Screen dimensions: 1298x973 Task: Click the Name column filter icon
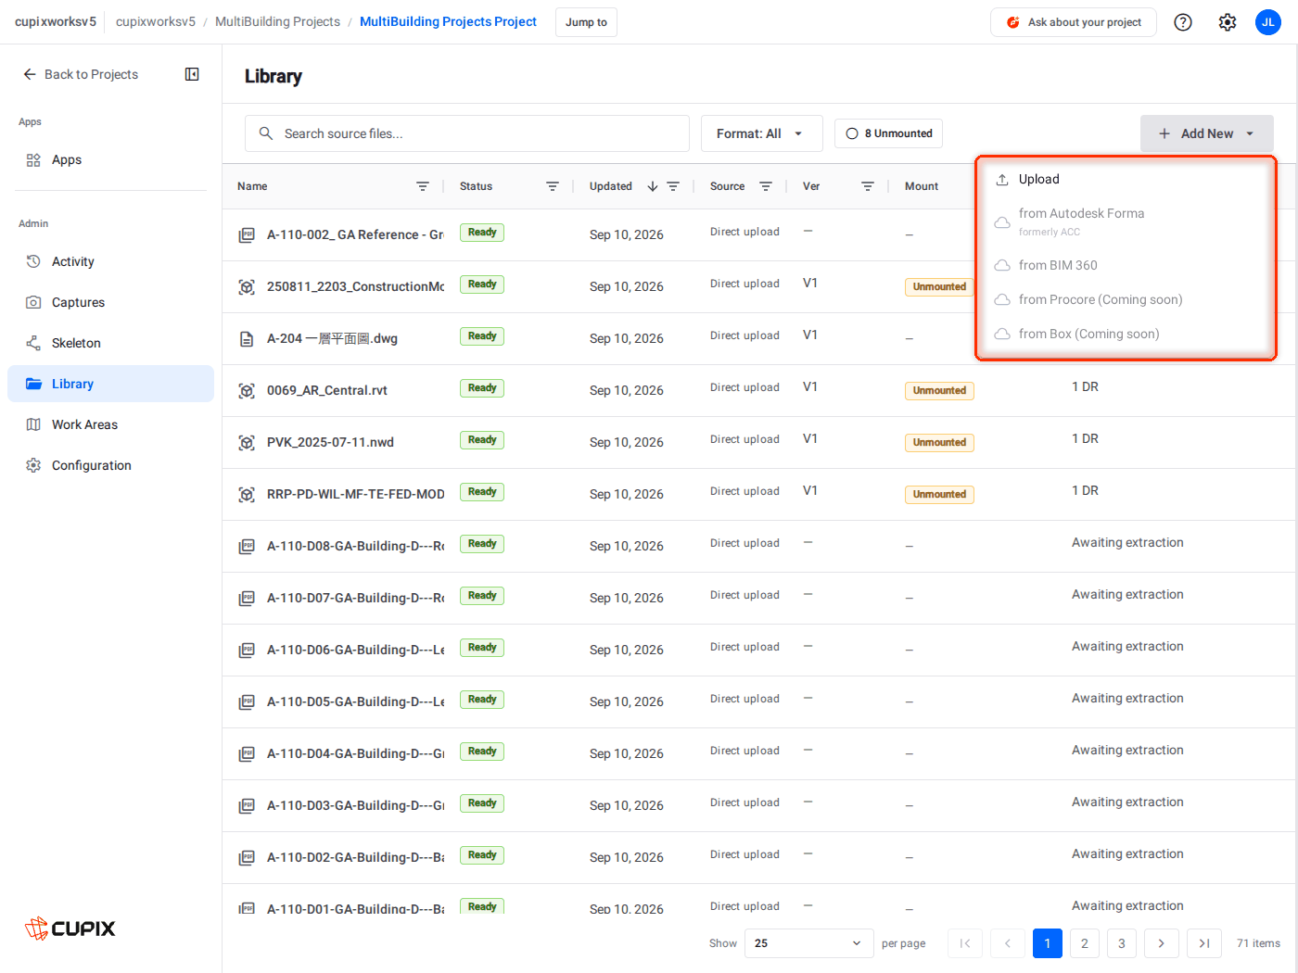(423, 186)
